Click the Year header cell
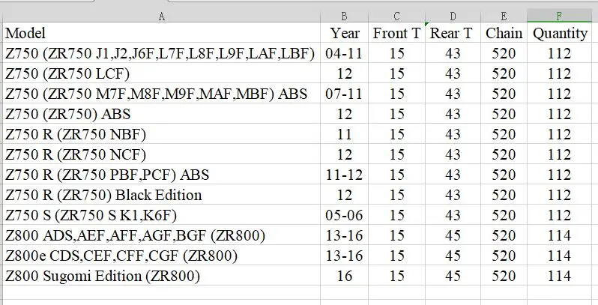The height and width of the screenshot is (305, 598). [x=345, y=33]
